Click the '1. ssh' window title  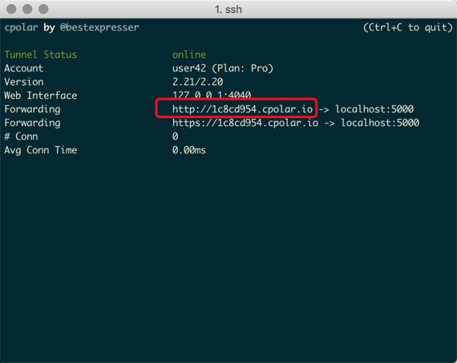coord(228,10)
